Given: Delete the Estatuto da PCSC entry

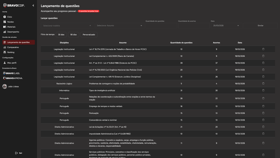Looking at the screenshot, I should click(x=263, y=63).
